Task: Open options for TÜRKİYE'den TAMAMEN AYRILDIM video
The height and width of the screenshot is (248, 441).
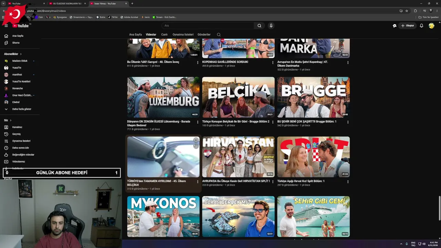Action: [198, 182]
